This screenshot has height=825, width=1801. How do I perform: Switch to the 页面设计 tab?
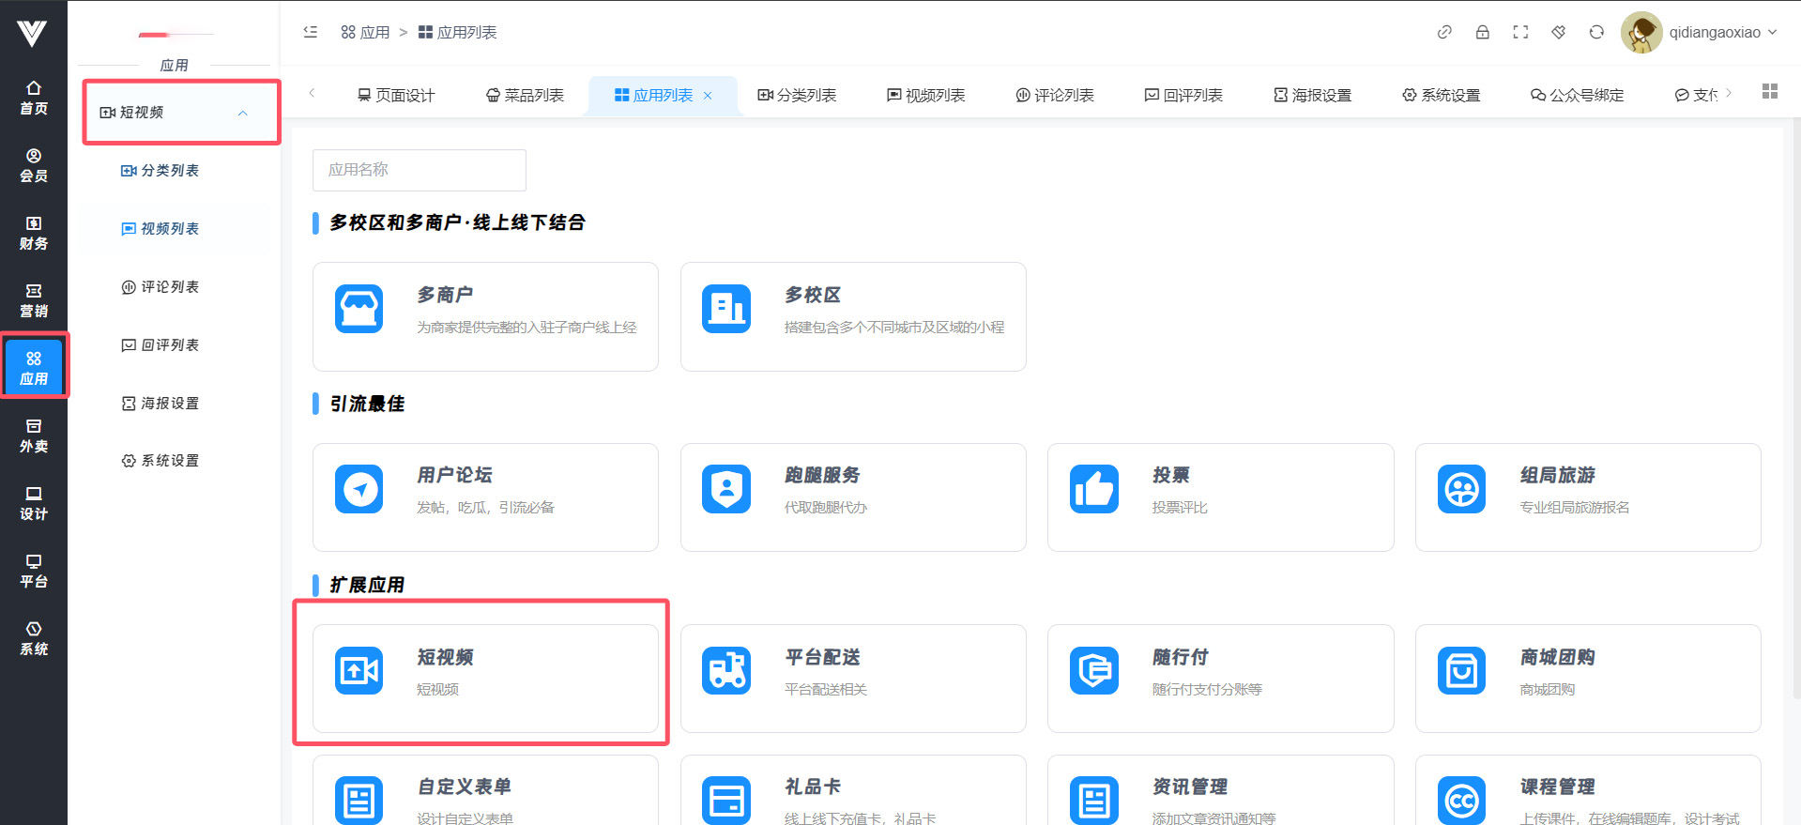pos(396,95)
